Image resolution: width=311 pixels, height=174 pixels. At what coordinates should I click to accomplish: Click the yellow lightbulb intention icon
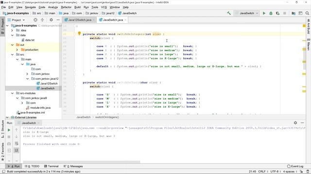point(79,33)
